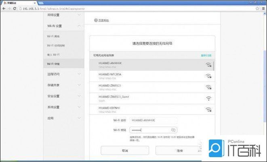Screen dimensions: 267x162
Task: Click the Wi-Fi 名称 input field
Action: pyautogui.click(x=153, y=120)
